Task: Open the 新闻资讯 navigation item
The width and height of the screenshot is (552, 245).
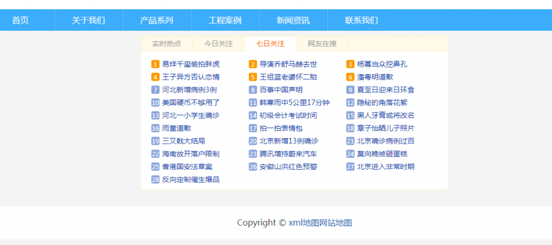Action: [x=293, y=20]
